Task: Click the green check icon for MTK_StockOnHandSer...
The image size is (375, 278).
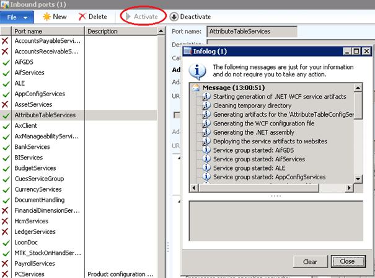Action: point(6,253)
